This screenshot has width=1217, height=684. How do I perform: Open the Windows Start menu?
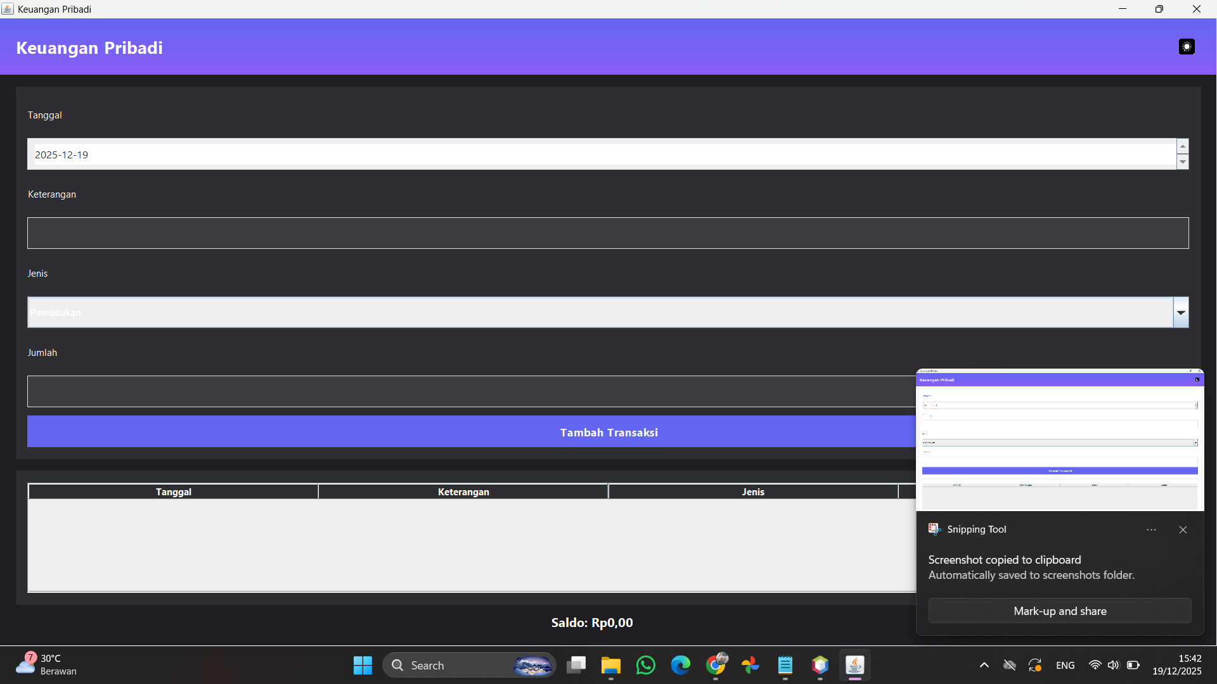click(363, 666)
